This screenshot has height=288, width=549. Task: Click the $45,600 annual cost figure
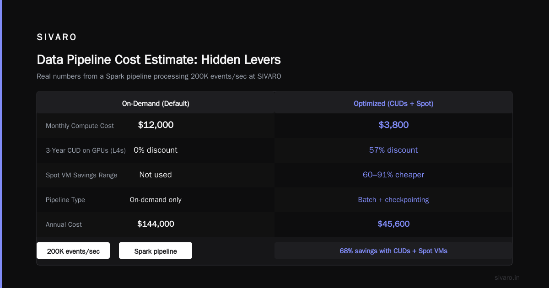coord(393,224)
